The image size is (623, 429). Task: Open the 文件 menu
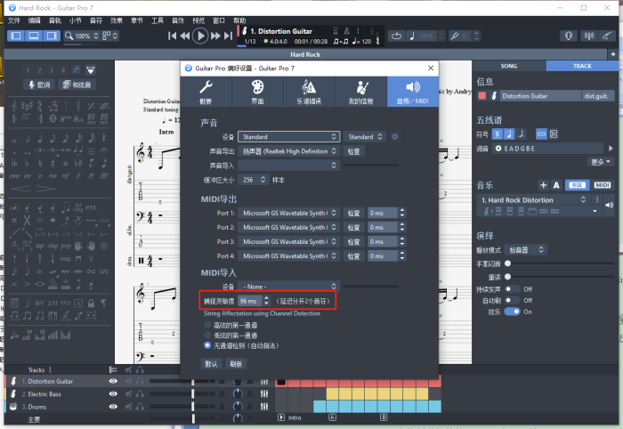pos(13,20)
